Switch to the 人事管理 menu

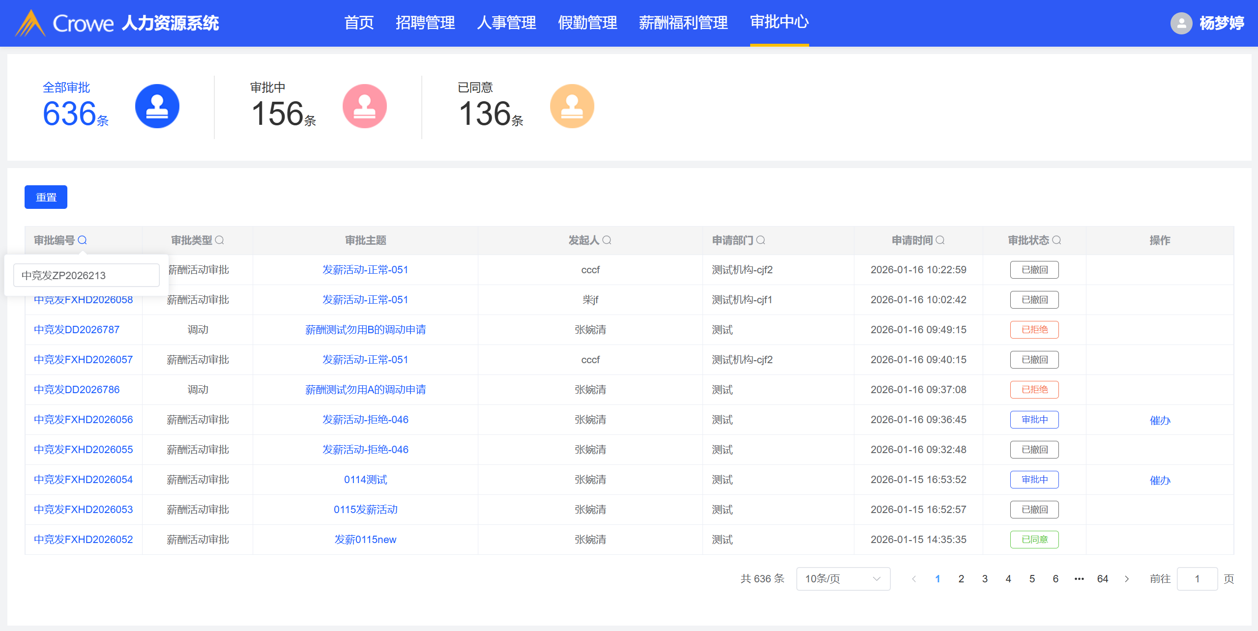506,23
